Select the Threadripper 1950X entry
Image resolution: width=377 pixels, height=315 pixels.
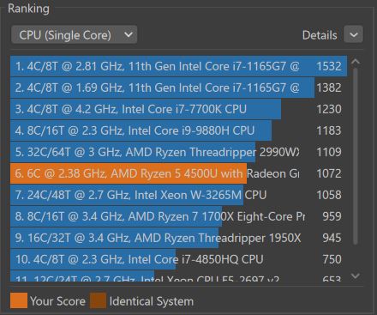[179, 238]
